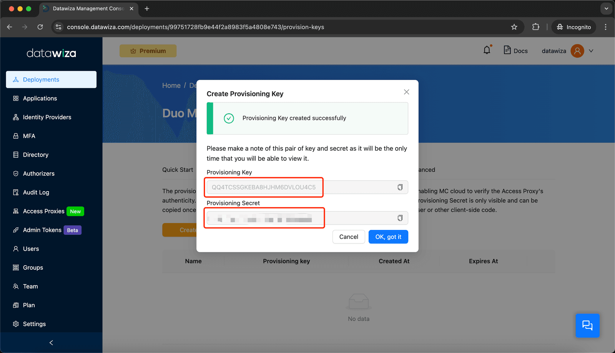Open Groups in sidebar
Image resolution: width=615 pixels, height=353 pixels.
[x=51, y=268]
